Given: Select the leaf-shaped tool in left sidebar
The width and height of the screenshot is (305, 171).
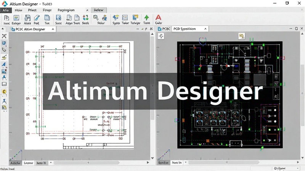Looking at the screenshot, I should 4,50.
